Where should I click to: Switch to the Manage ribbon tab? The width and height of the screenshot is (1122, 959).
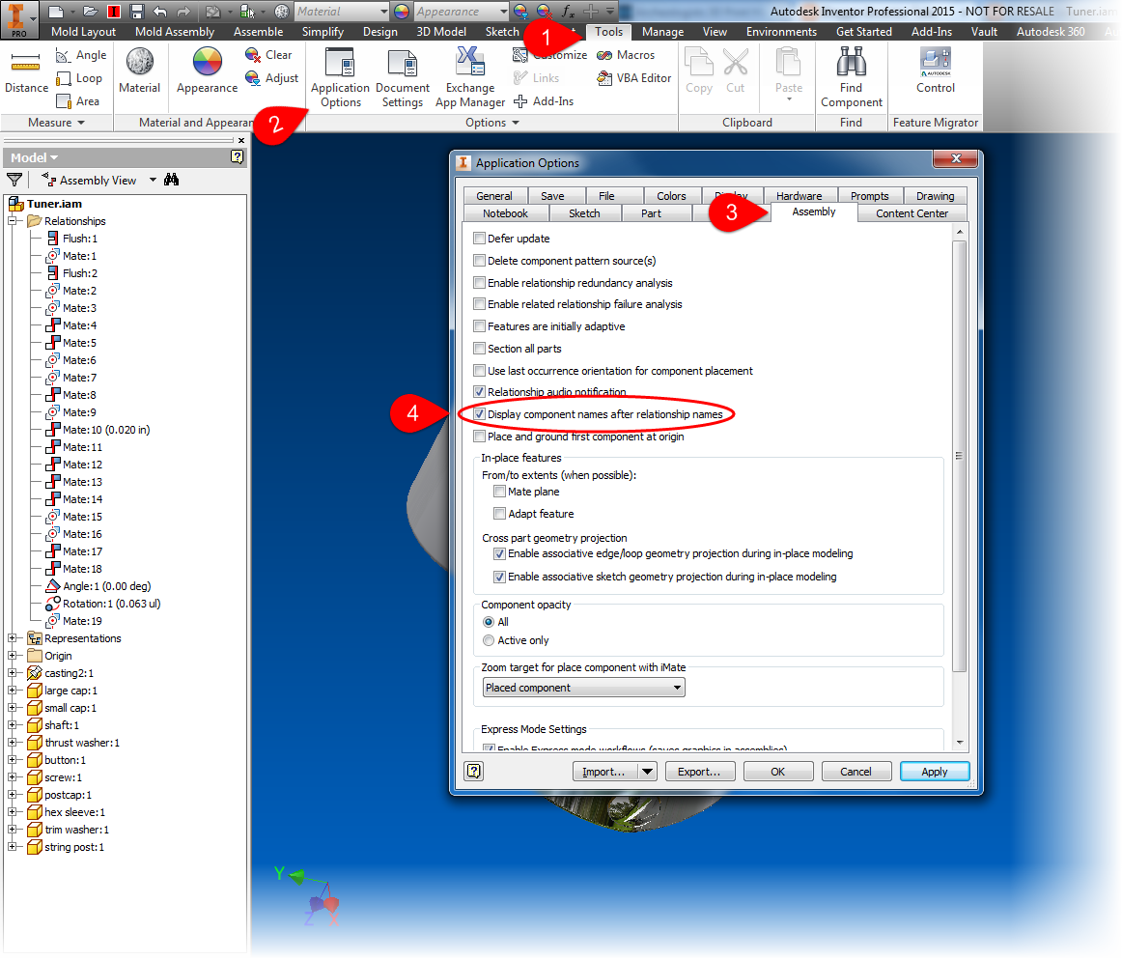tap(662, 32)
